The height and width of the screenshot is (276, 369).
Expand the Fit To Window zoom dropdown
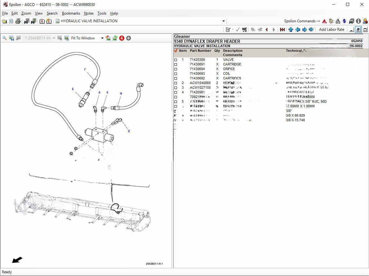pos(102,38)
